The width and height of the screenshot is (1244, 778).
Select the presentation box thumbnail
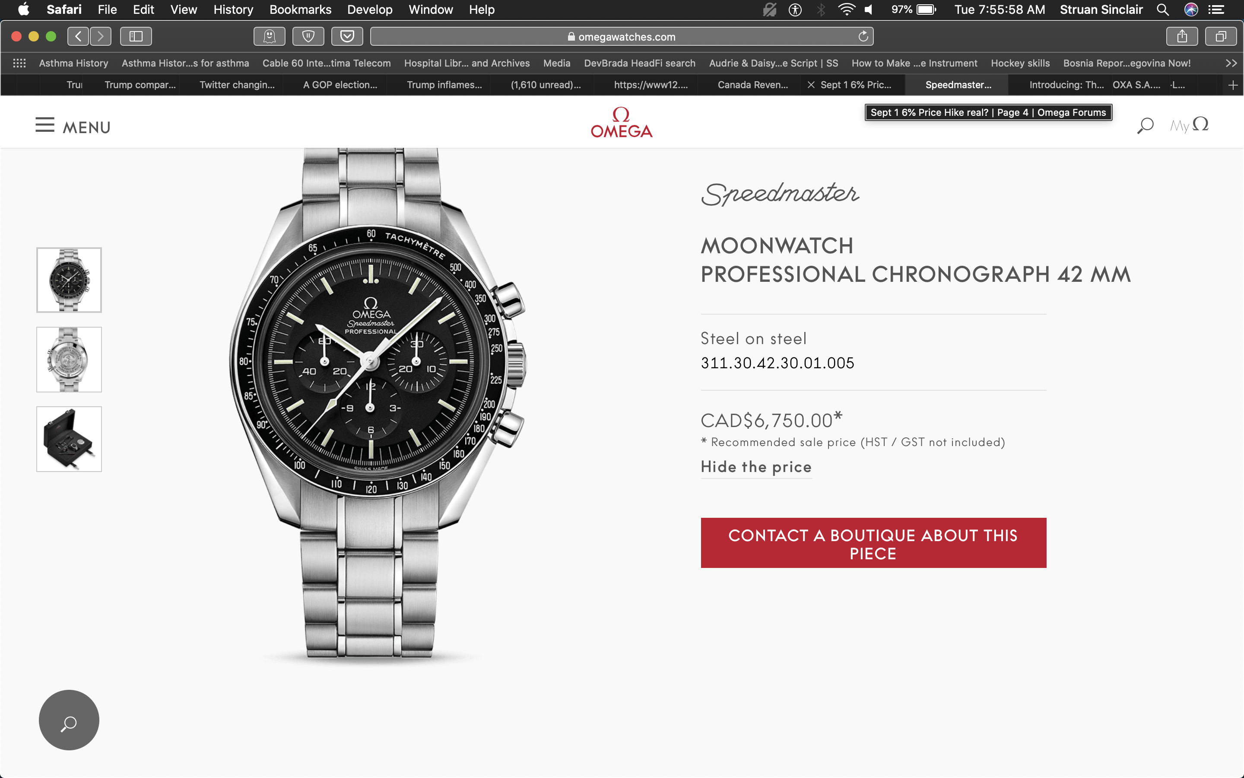click(x=69, y=439)
